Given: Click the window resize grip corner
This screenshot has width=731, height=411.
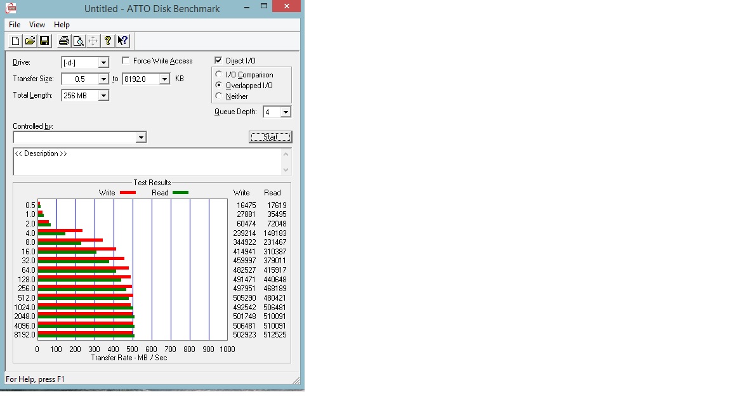Looking at the screenshot, I should pos(296,381).
